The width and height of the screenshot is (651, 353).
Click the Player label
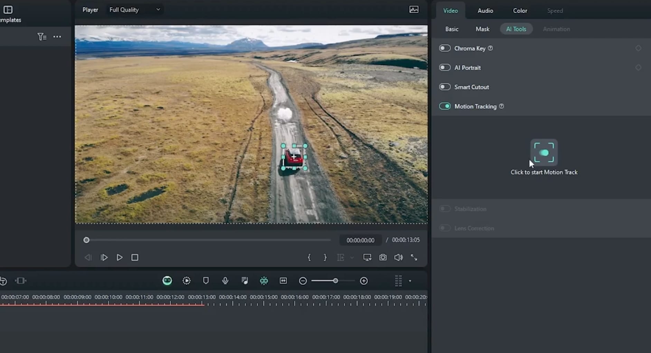click(x=90, y=10)
